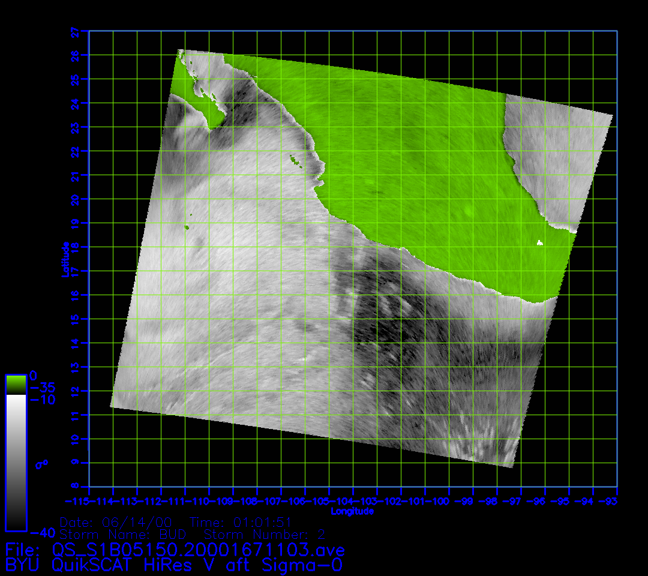The width and height of the screenshot is (648, 576).
Task: Click the σ° symbol beside the colorbar
Action: click(41, 463)
